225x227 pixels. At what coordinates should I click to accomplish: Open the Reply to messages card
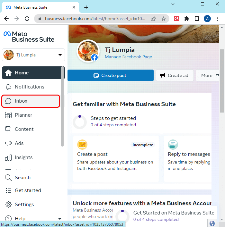coord(187,158)
